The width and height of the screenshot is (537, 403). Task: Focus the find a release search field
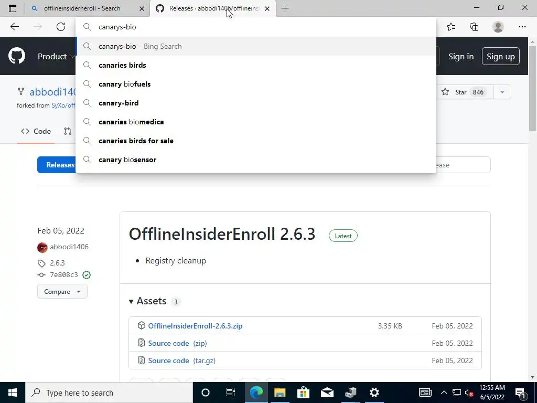click(463, 165)
